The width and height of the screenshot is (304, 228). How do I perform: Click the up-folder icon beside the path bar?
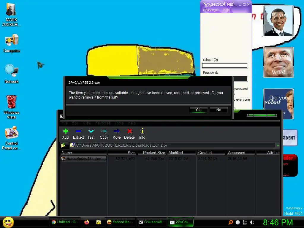pos(63,145)
